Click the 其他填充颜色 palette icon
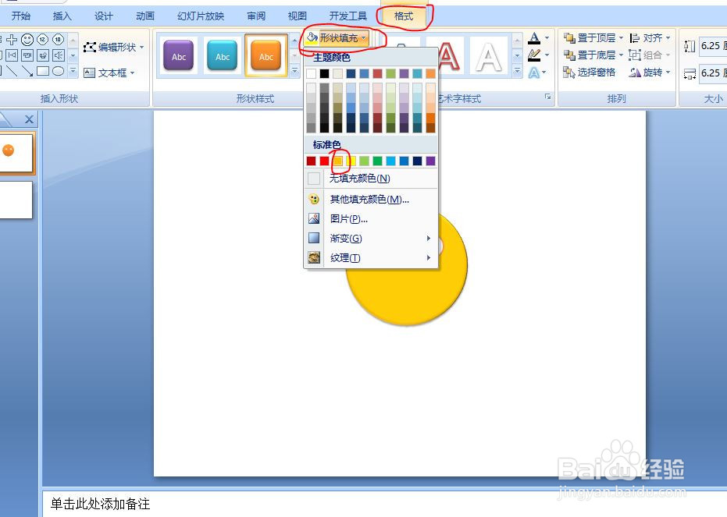The width and height of the screenshot is (727, 517). (x=314, y=199)
